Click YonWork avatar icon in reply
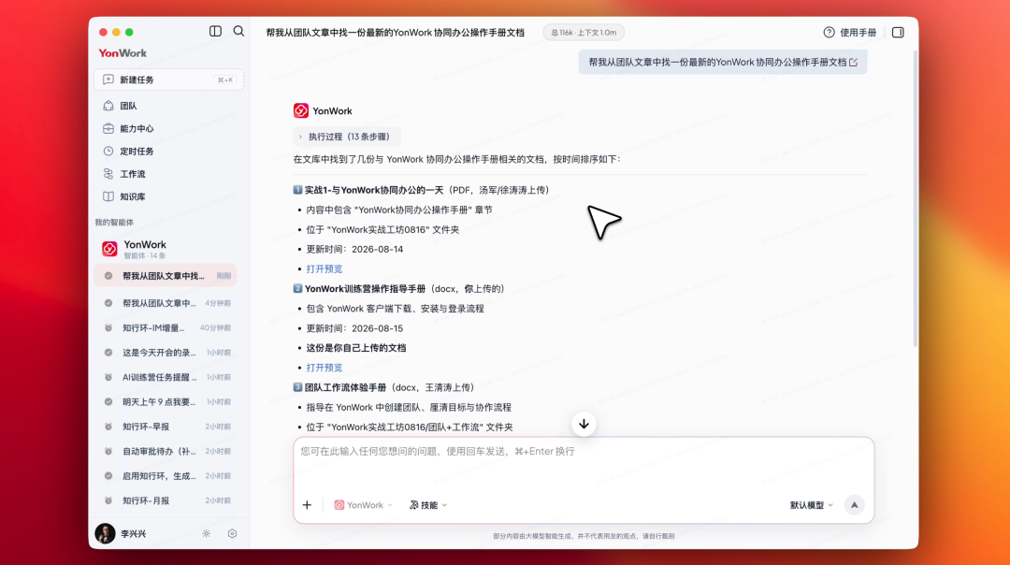 [x=301, y=110]
